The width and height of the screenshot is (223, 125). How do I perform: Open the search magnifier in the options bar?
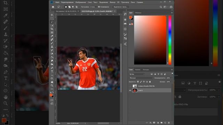tap(161, 7)
